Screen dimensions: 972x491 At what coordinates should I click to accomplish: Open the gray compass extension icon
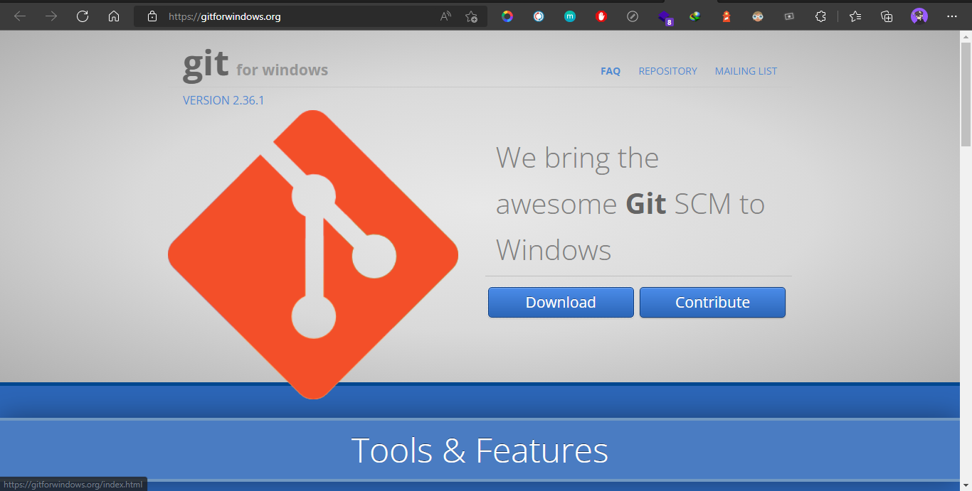point(633,16)
